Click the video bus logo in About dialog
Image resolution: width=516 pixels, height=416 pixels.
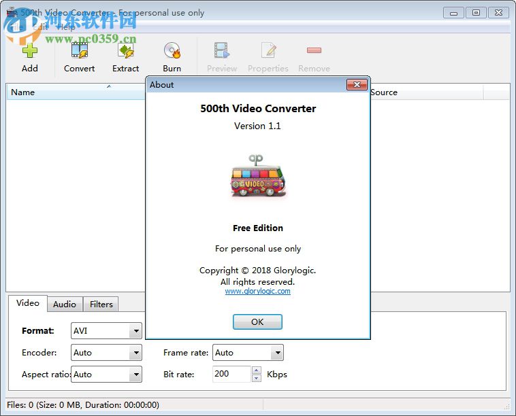pyautogui.click(x=258, y=176)
